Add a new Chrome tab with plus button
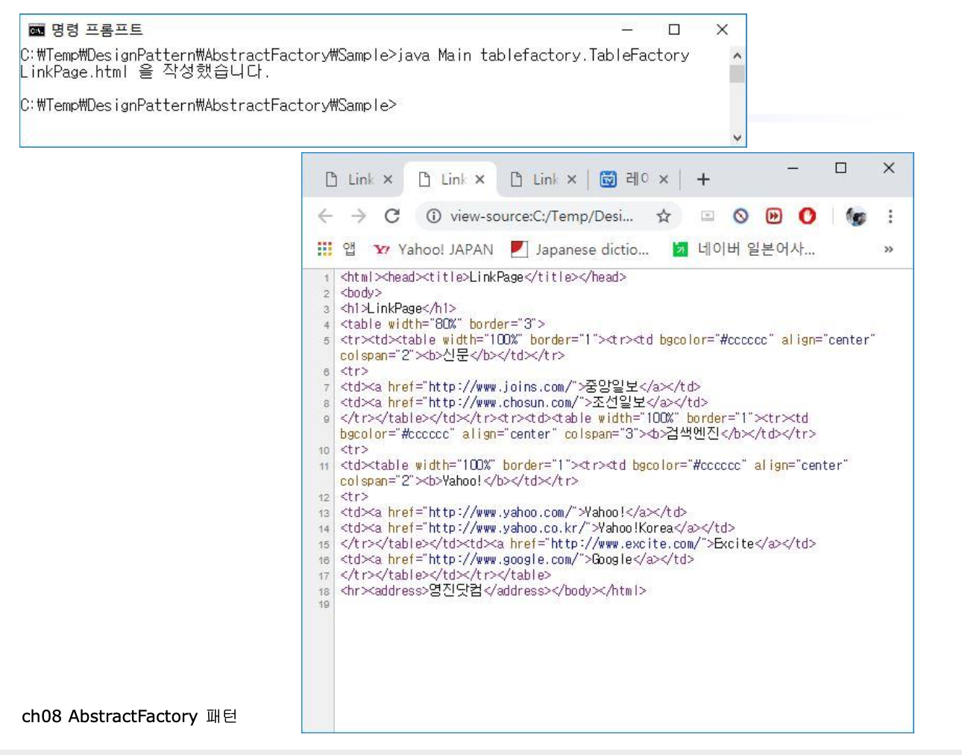The height and width of the screenshot is (755, 962). [703, 180]
